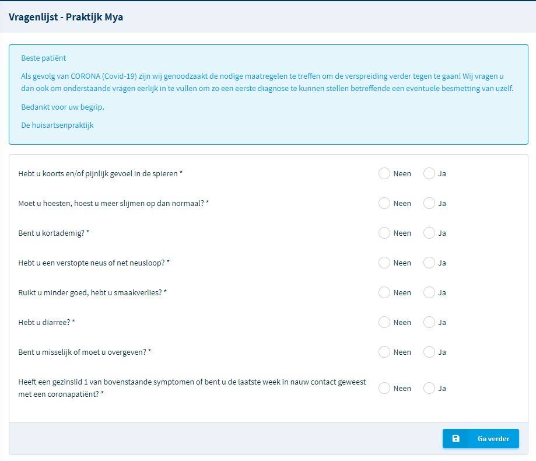Click the Vragenlijst - Praktijk Mya heading
The image size is (536, 461).
pyautogui.click(x=65, y=17)
